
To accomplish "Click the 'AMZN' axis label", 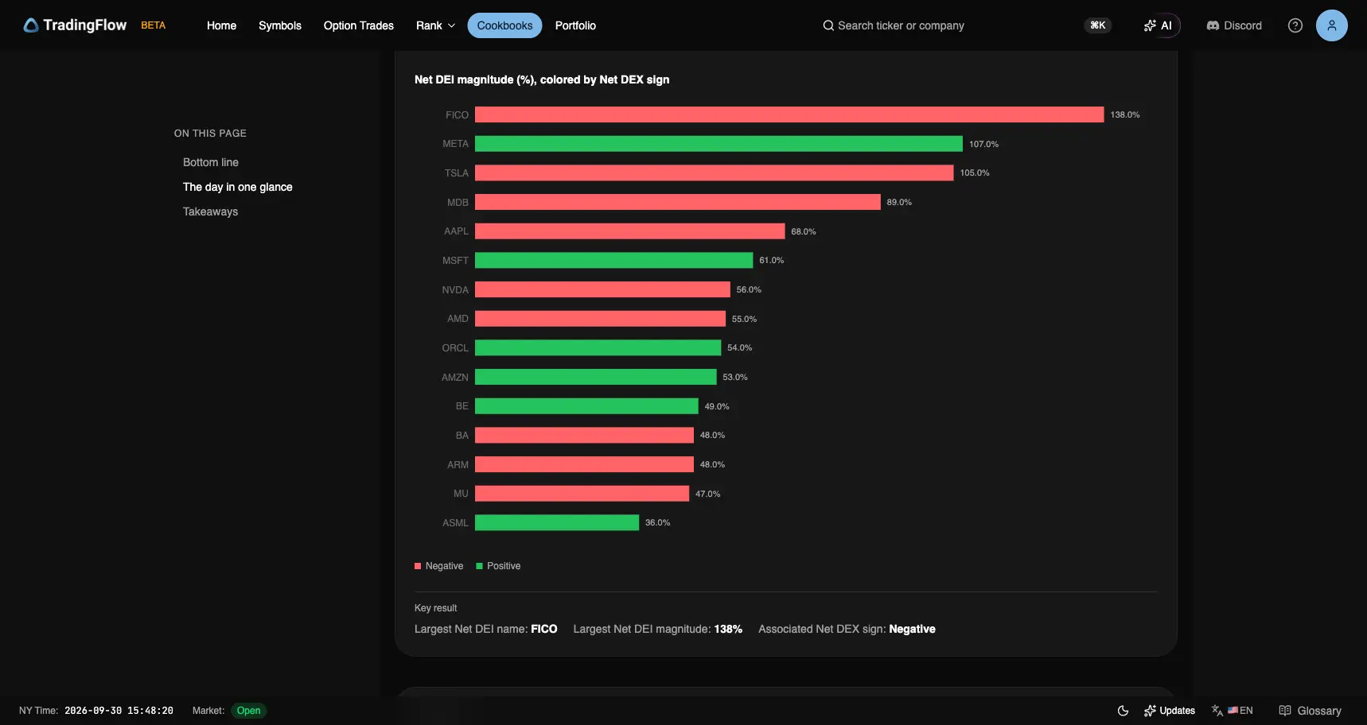I will (455, 377).
